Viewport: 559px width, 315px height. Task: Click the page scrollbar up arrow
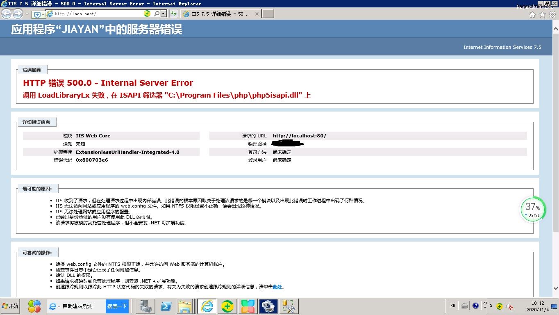(556, 29)
